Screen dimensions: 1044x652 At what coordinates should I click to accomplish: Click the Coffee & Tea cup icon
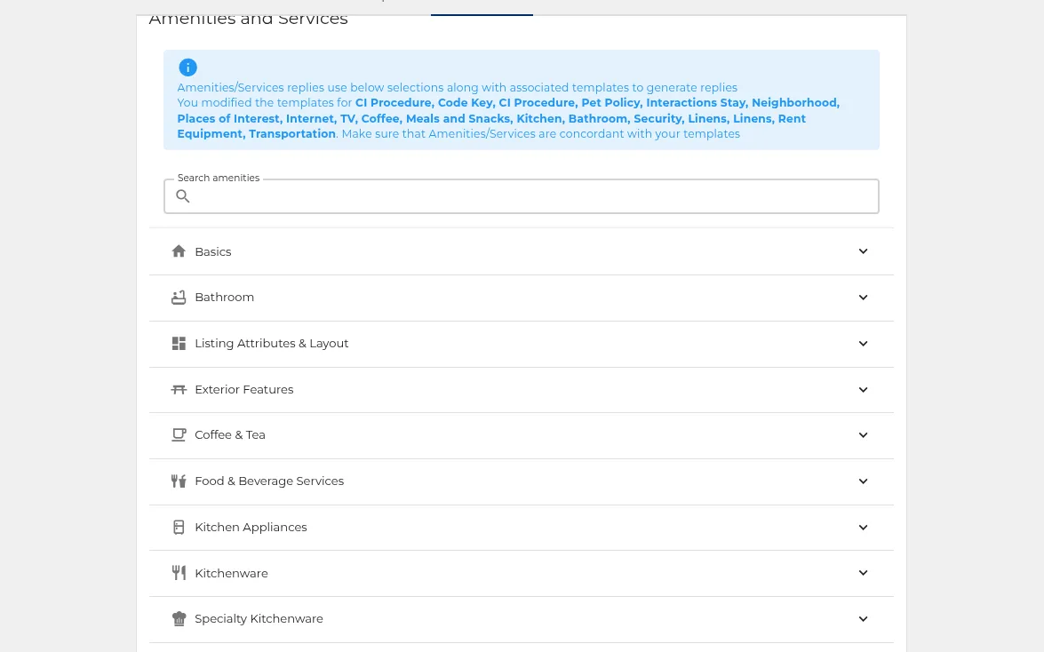point(179,435)
